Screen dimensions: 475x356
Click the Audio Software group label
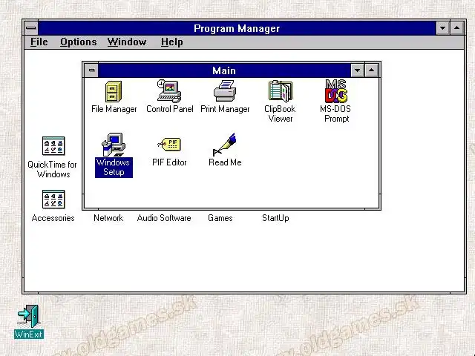(164, 218)
